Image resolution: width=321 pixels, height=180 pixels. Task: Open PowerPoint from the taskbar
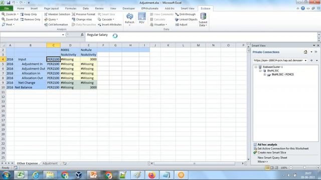pos(93,175)
